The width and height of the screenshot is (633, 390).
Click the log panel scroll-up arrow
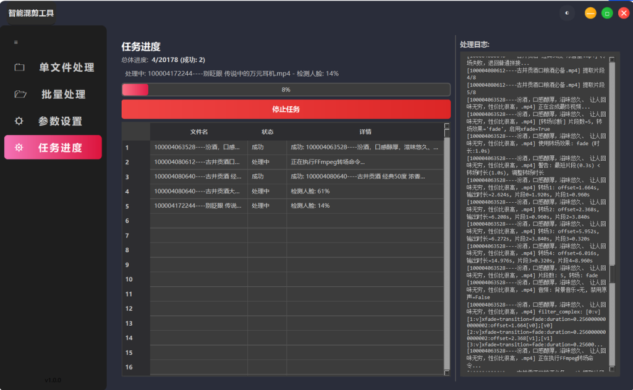tap(612, 59)
